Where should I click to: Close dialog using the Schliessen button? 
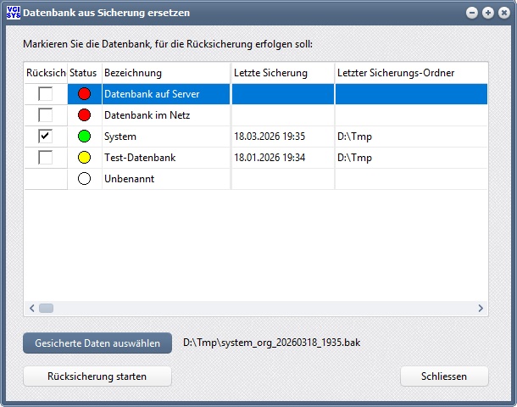coord(444,376)
